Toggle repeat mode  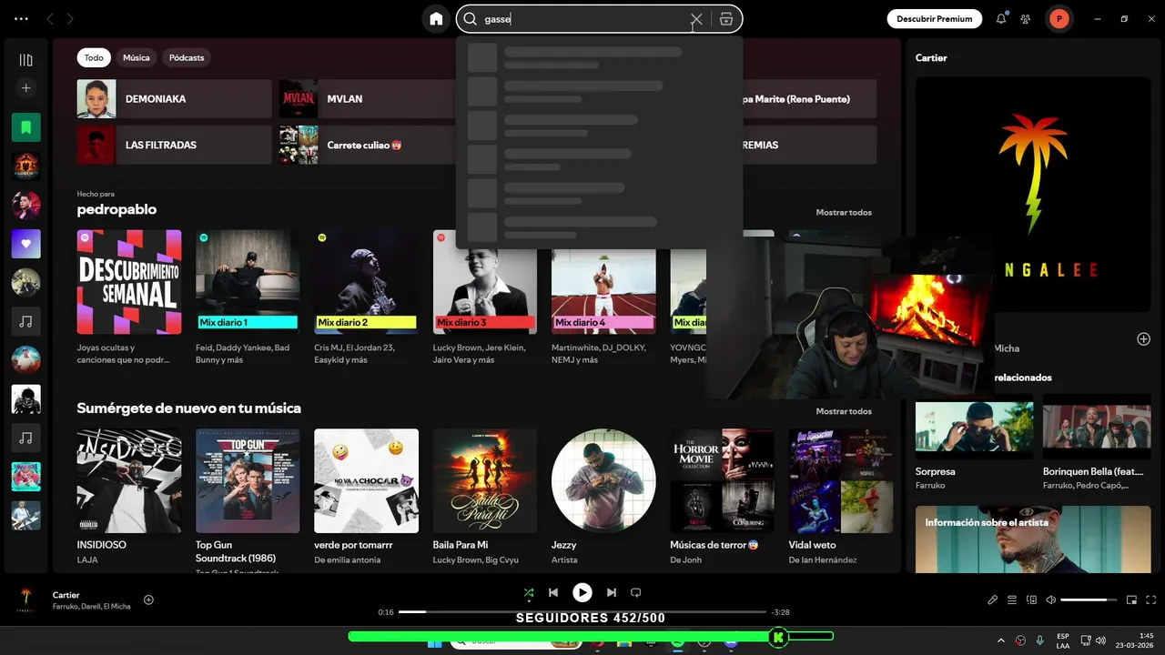(636, 592)
